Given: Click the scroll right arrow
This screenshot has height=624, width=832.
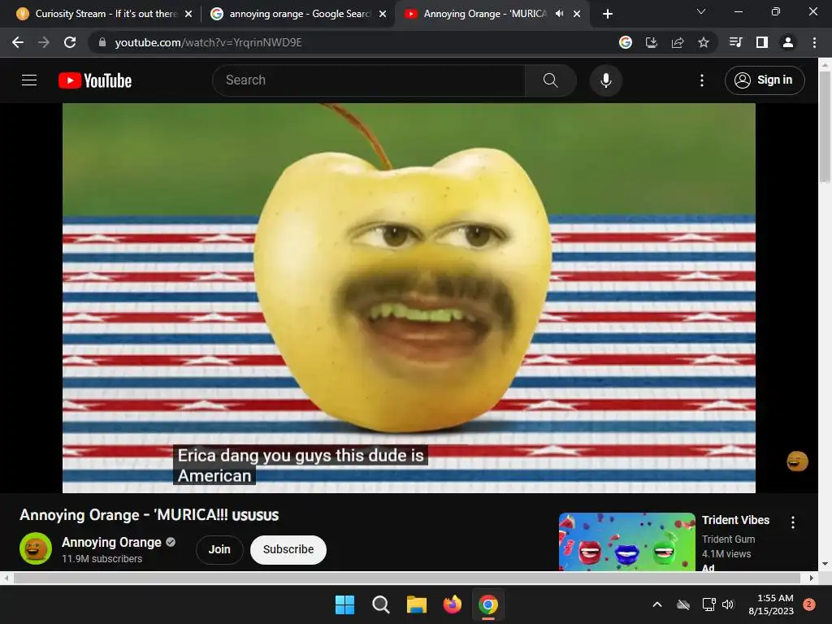Looking at the screenshot, I should tap(812, 578).
